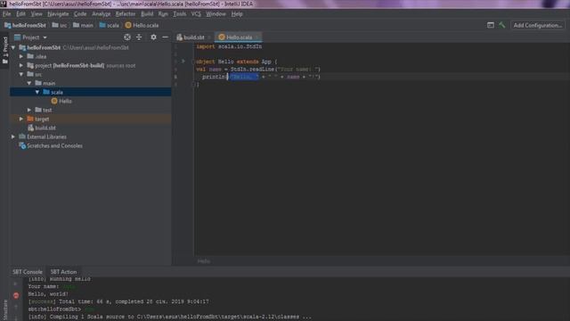Screen dimensions: 570x321
Task: Collapse the main folder
Action: [x=29, y=83]
